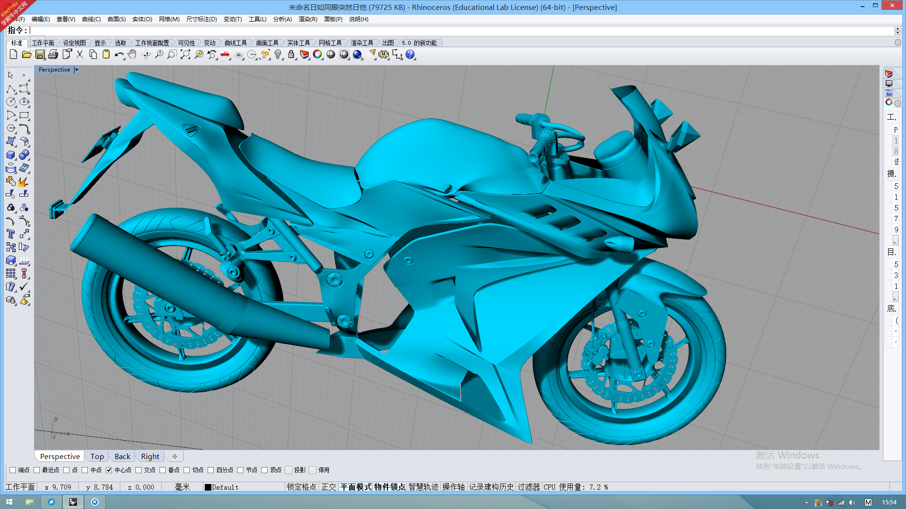
Task: Select the Text object tool
Action: click(x=11, y=234)
